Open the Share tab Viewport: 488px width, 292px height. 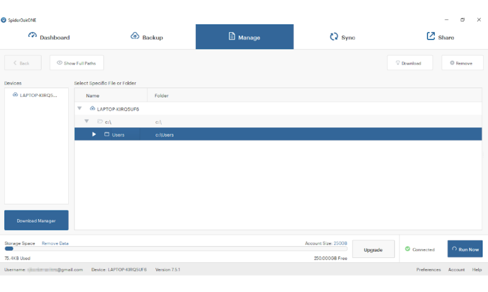(x=440, y=37)
